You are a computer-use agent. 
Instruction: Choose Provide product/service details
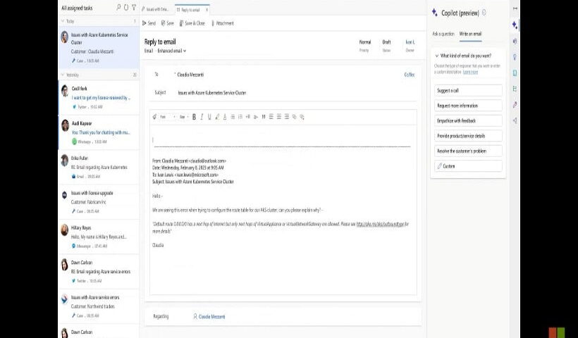[x=468, y=135]
